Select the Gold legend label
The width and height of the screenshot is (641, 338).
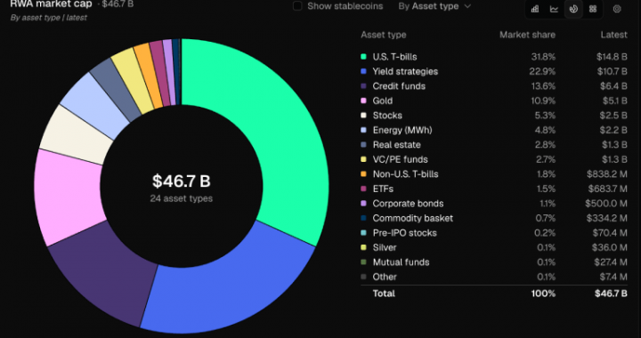tap(383, 101)
